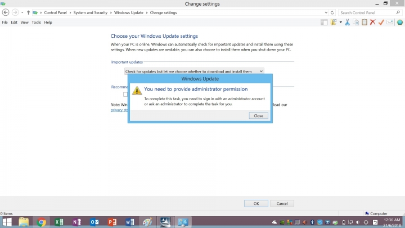This screenshot has width=405, height=228.
Task: Click 'You need to provide administrator permission' text
Action: pos(196,89)
